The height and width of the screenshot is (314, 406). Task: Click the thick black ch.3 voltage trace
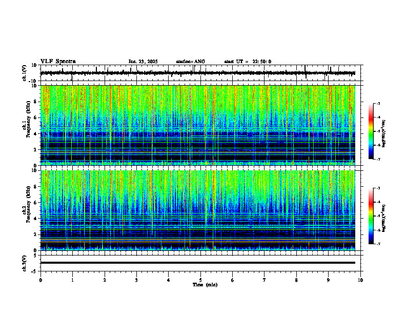[x=197, y=263]
